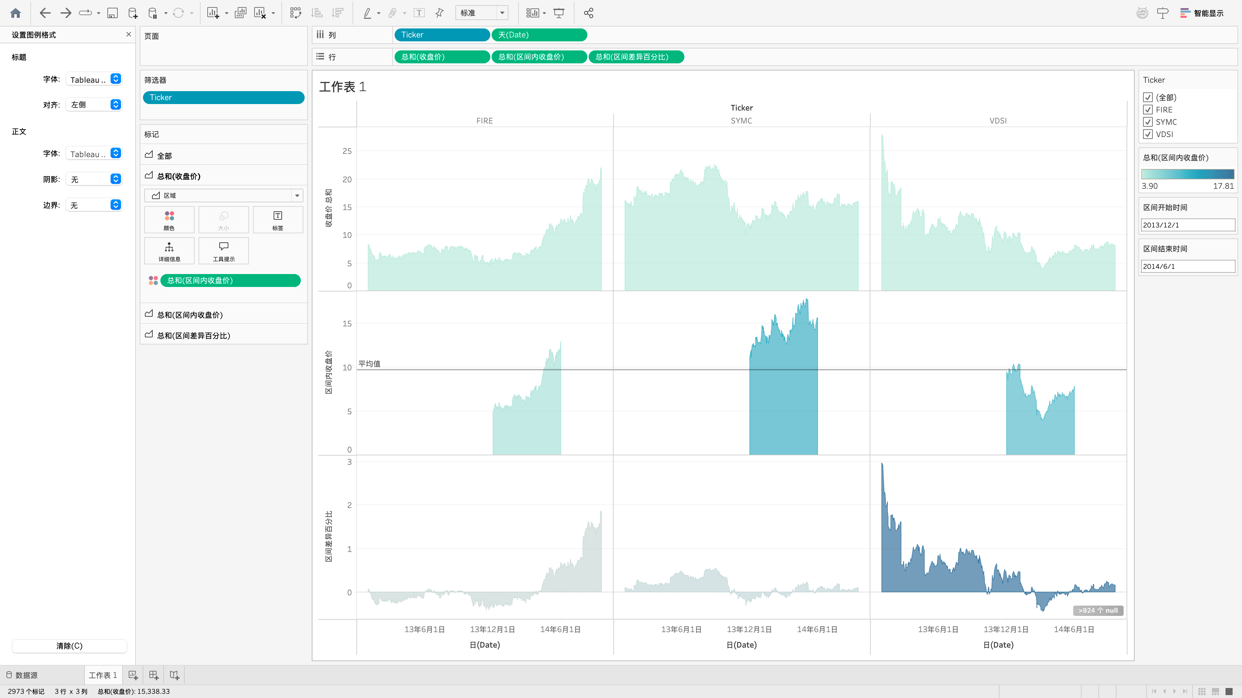
Task: Click the presentation mode icon
Action: (x=559, y=13)
